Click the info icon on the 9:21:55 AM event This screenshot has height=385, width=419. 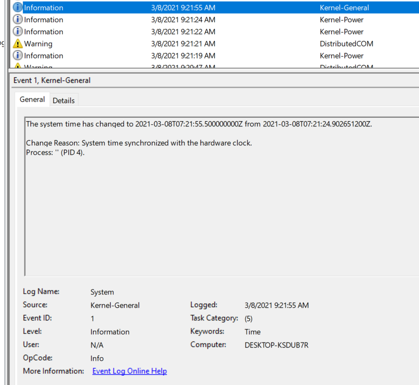pos(18,8)
